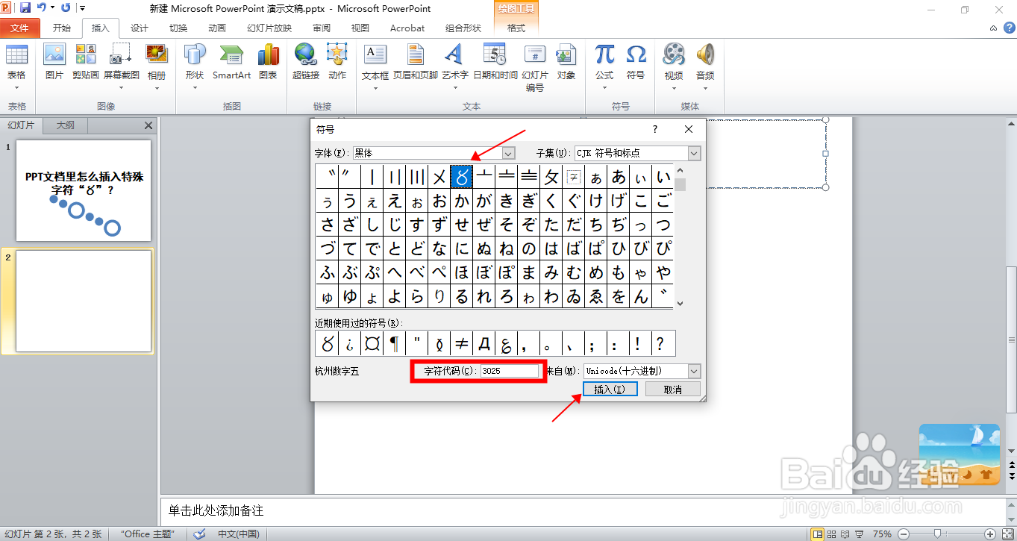
Task: Insert a picture with the 图片 icon
Action: pyautogui.click(x=54, y=62)
